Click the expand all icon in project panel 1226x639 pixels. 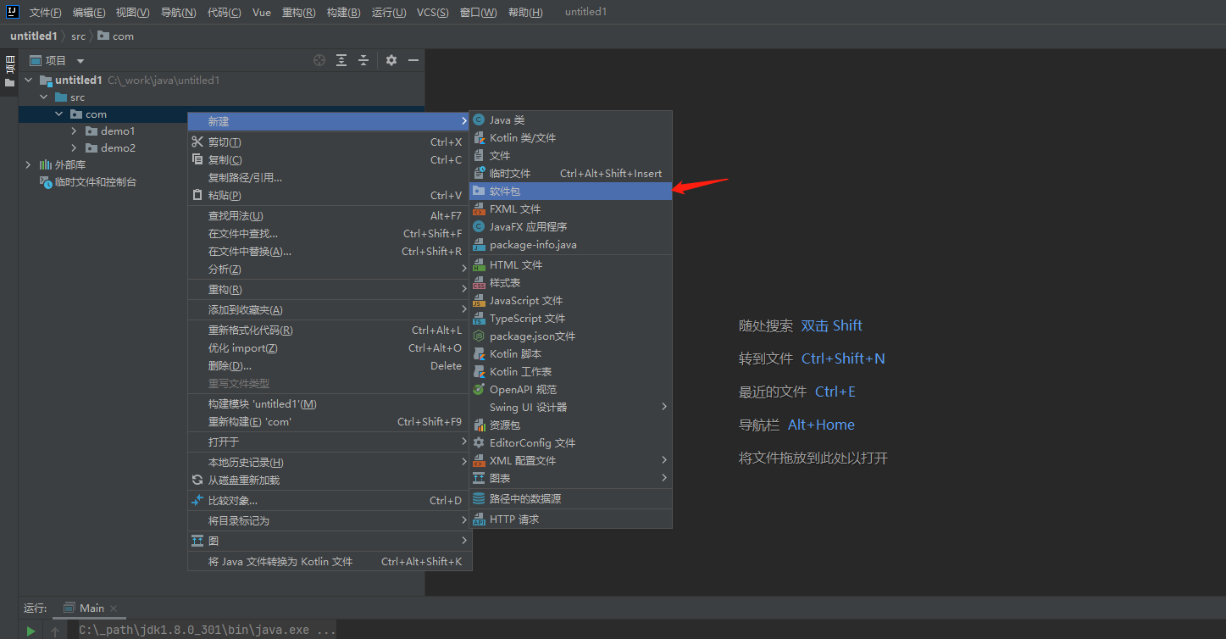[x=341, y=60]
